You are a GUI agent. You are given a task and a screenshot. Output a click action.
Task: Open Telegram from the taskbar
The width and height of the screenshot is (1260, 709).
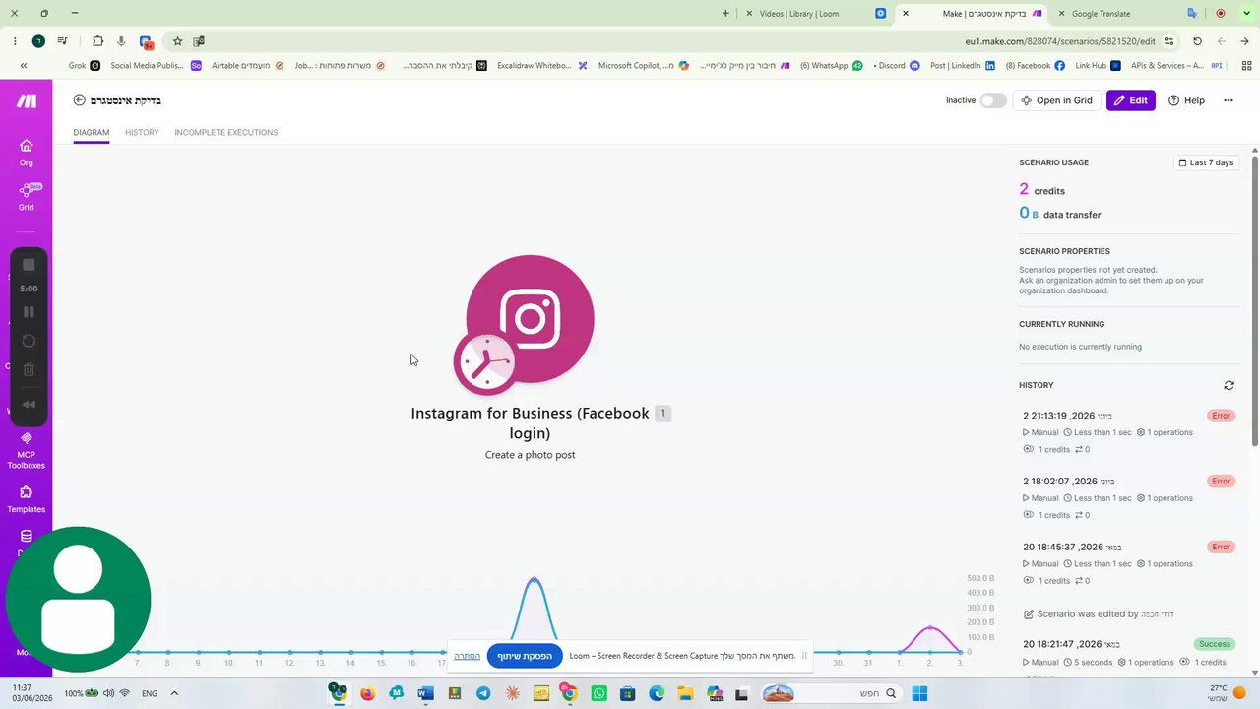[x=483, y=694]
